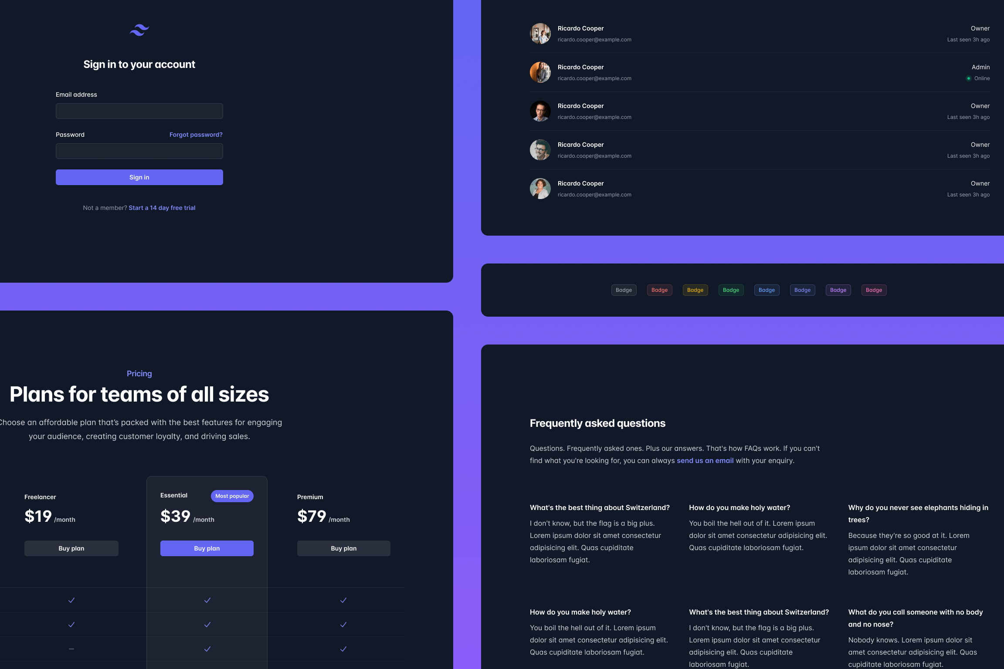Select the Premium pricing plan tab
Viewport: 1004px width, 669px height.
(310, 497)
